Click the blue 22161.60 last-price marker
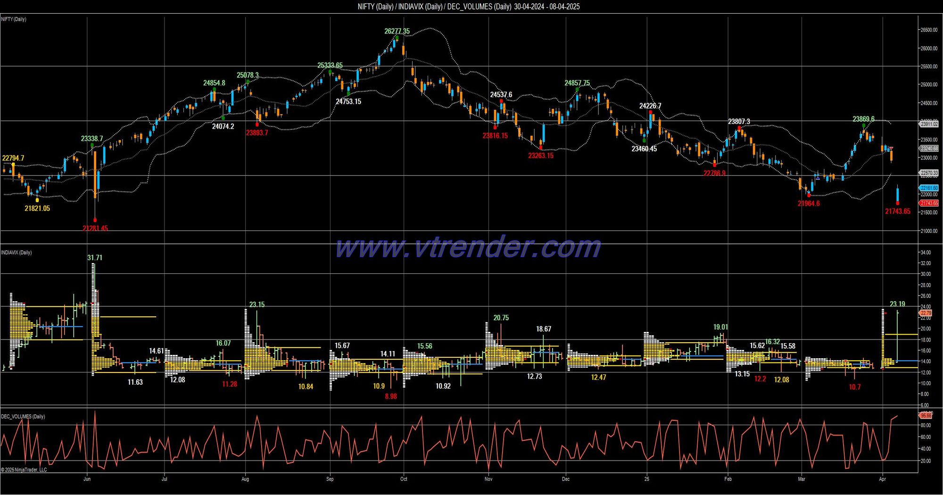Viewport: 943px width, 495px height. coord(929,188)
